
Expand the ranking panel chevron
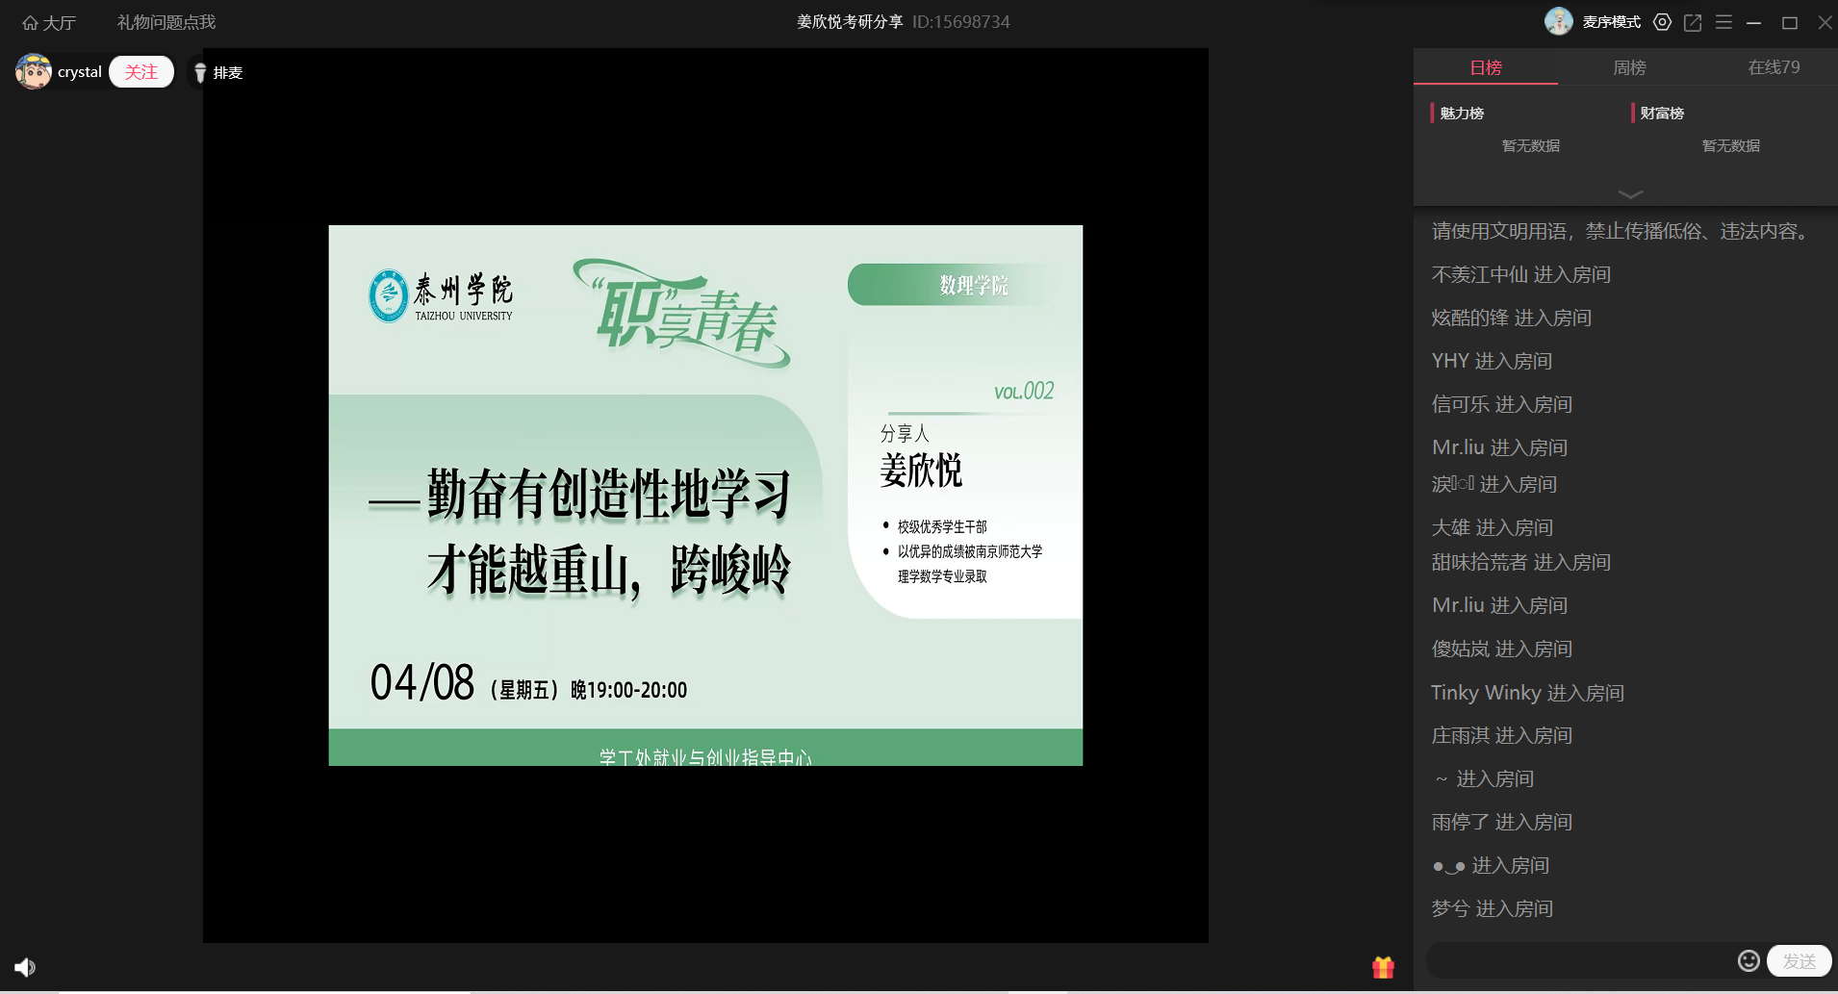pyautogui.click(x=1630, y=194)
